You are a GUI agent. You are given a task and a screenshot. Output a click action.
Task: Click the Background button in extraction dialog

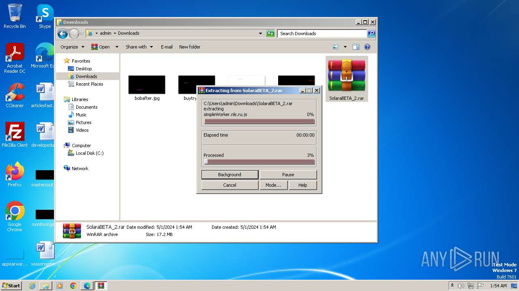coord(229,175)
